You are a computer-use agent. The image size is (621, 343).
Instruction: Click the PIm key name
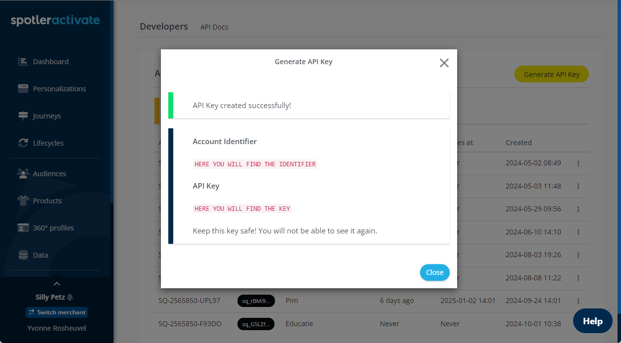292,301
